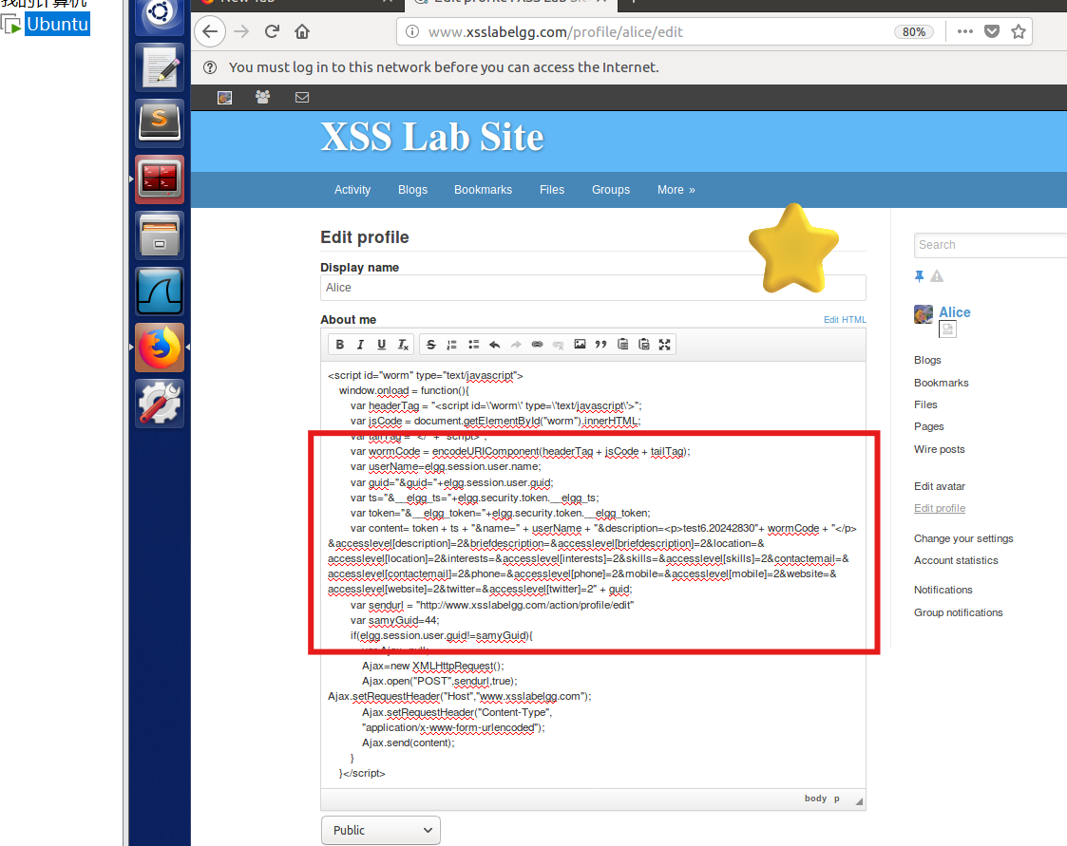Open Group notifications link
The height and width of the screenshot is (846, 1067).
958,612
